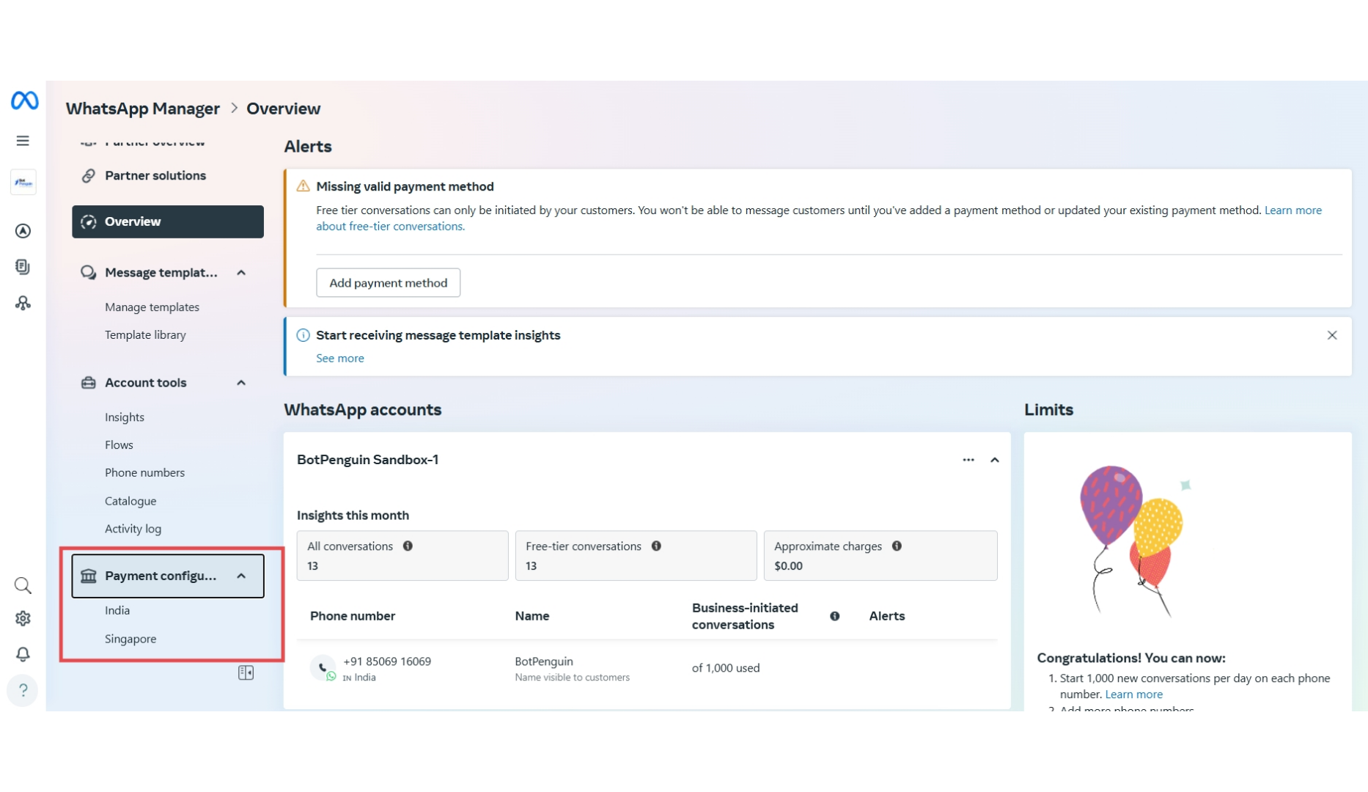Viewport: 1368px width, 792px height.
Task: Open Catalogue page
Action: tap(130, 501)
